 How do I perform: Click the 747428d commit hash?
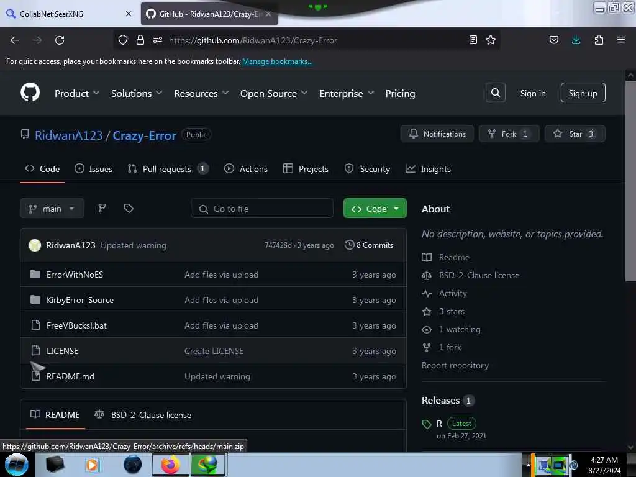(x=278, y=245)
